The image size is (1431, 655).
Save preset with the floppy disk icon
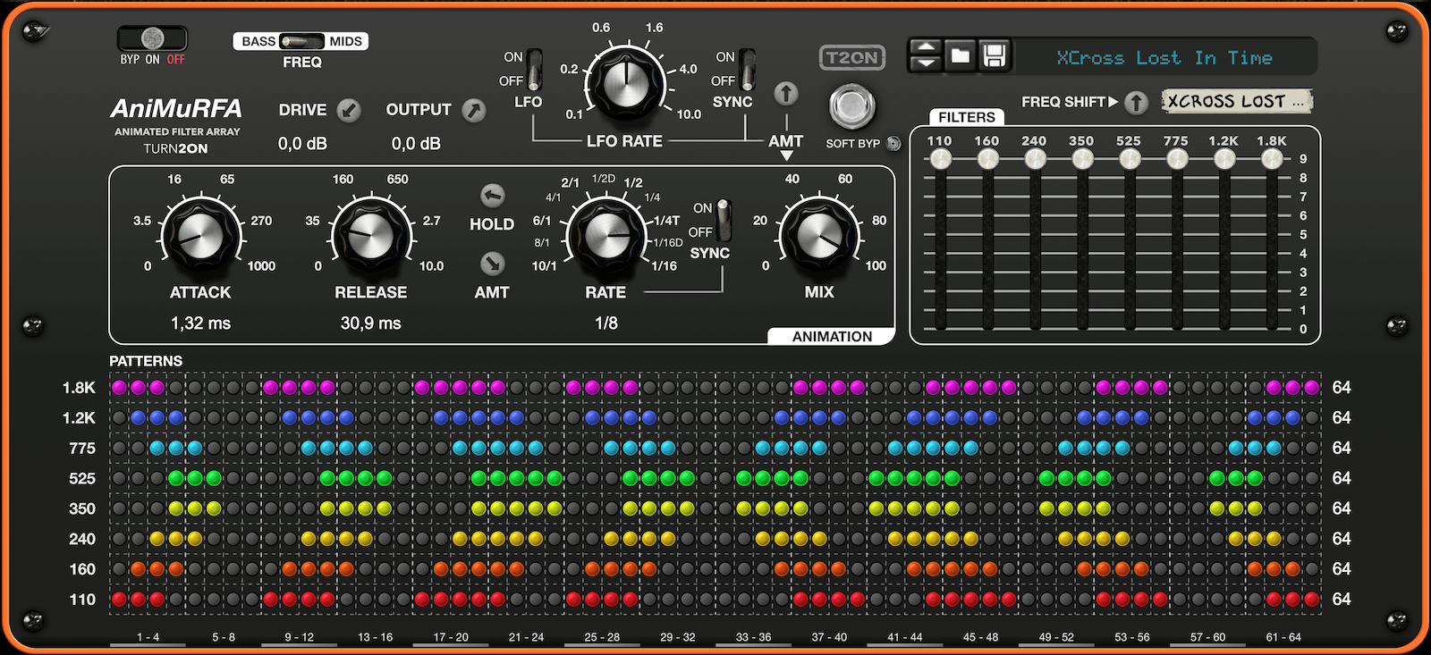coord(994,56)
